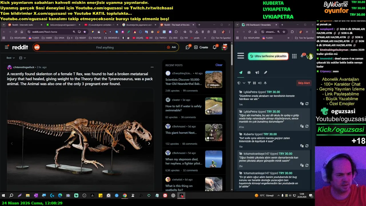366x206 pixels.
Task: Open the tab search dropdown arrow
Action: pos(3,25)
